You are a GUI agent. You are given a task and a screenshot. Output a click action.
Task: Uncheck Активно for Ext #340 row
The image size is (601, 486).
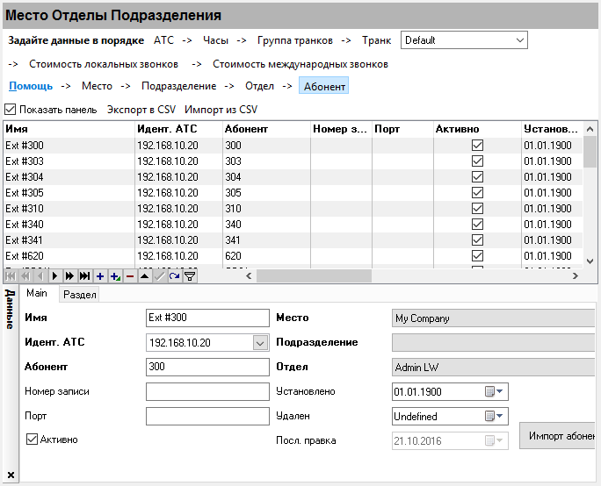[477, 225]
